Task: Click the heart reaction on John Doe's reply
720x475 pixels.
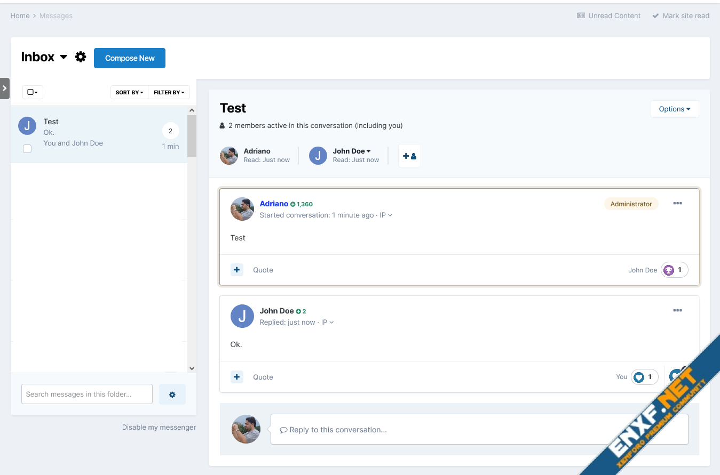Action: click(639, 377)
